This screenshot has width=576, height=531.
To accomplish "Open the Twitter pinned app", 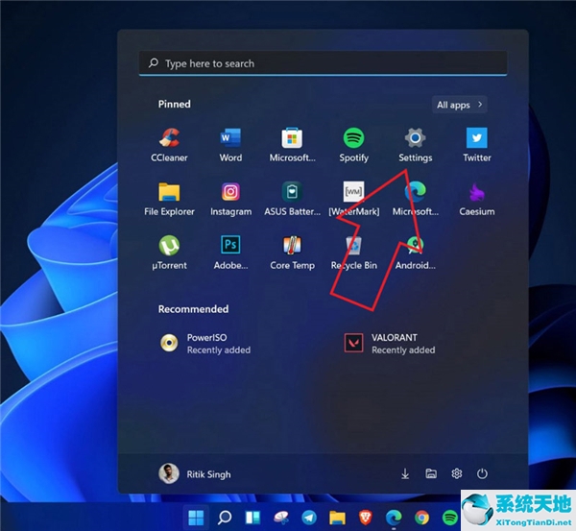I will (477, 145).
